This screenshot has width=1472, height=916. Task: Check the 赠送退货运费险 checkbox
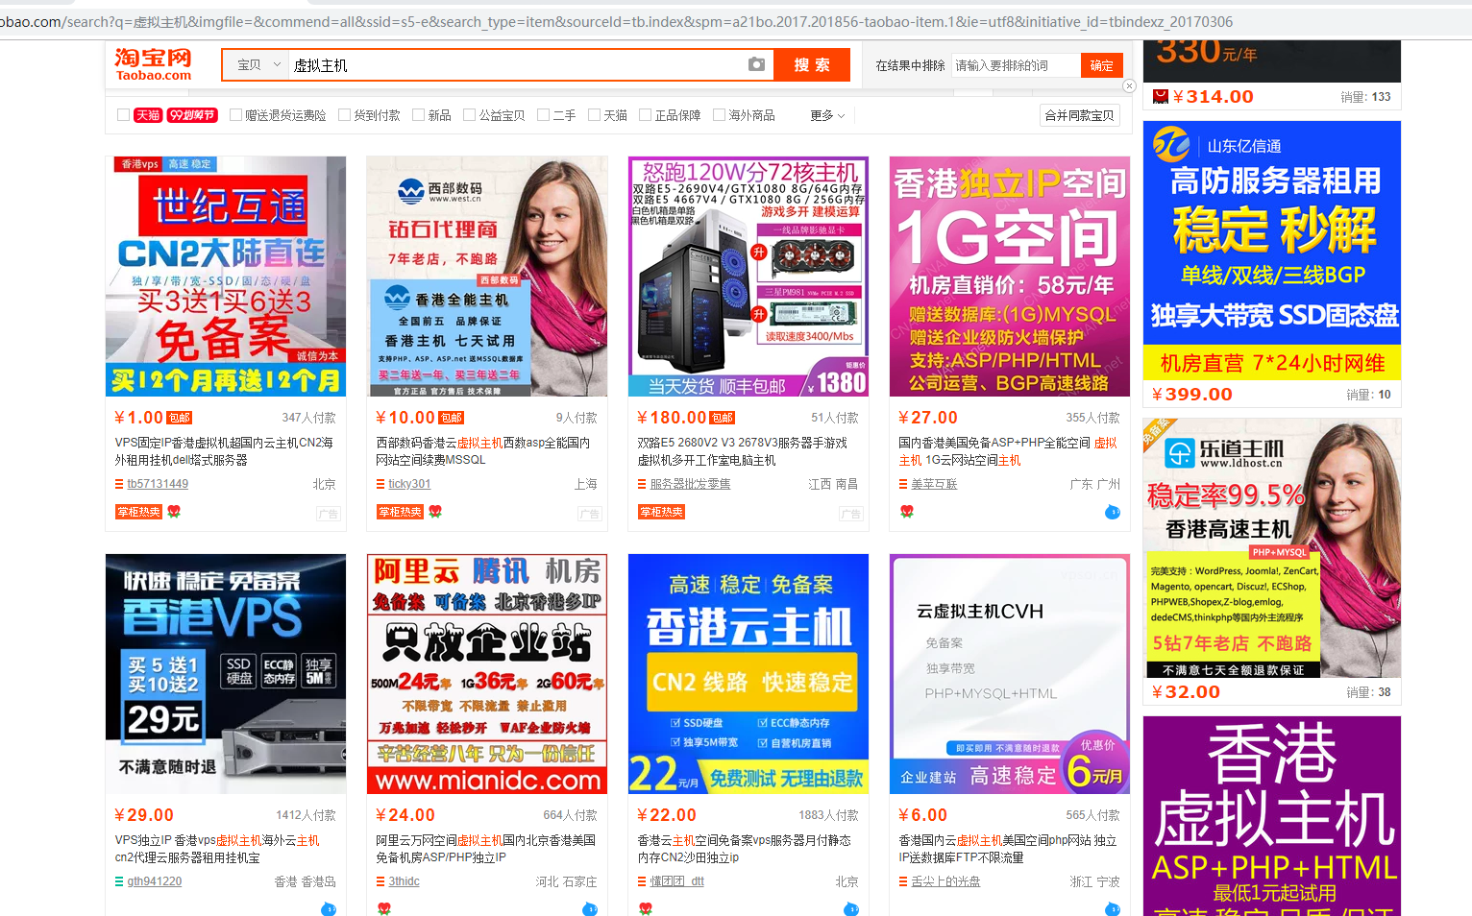point(235,115)
